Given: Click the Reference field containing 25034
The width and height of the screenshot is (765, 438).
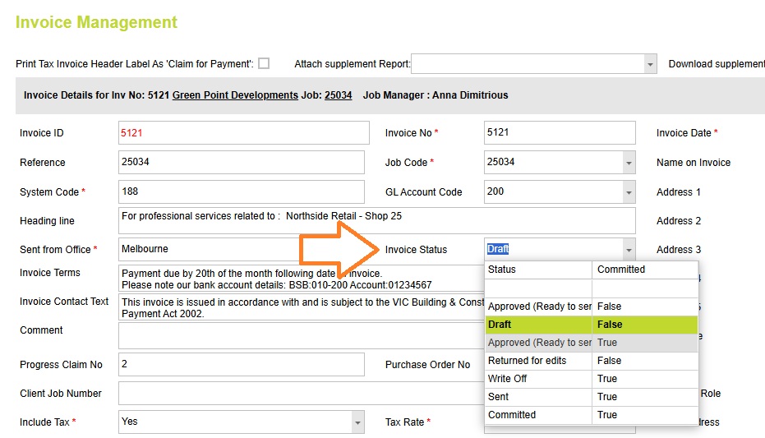Looking at the screenshot, I should pos(241,163).
